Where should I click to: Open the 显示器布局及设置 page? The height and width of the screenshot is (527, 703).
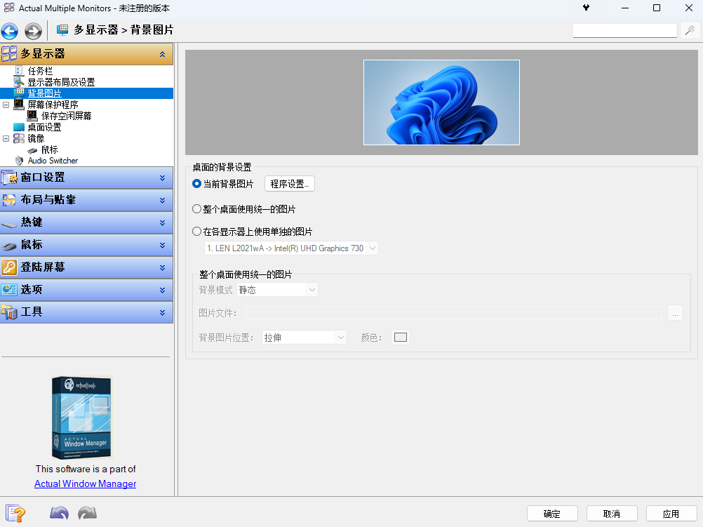(61, 82)
